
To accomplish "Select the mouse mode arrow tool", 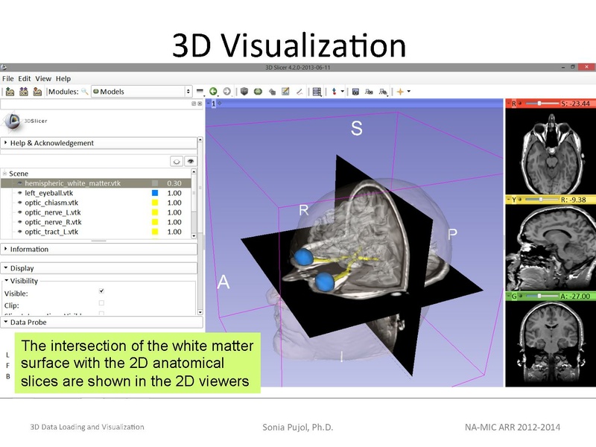I will pos(334,92).
